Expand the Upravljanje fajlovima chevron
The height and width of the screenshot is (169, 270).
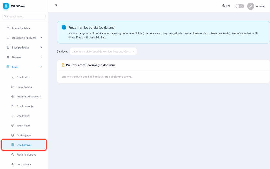[41, 37]
